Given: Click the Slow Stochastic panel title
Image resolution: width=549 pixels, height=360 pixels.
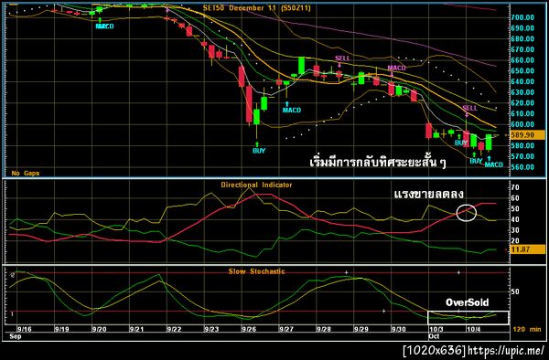Looking at the screenshot, I should 256,271.
